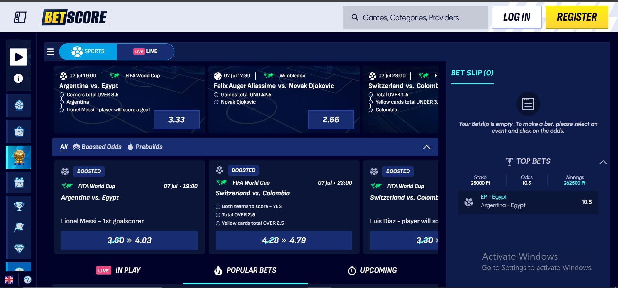Click the Winnings 262500 Ft value
The width and height of the screenshot is (618, 288).
[x=575, y=183]
